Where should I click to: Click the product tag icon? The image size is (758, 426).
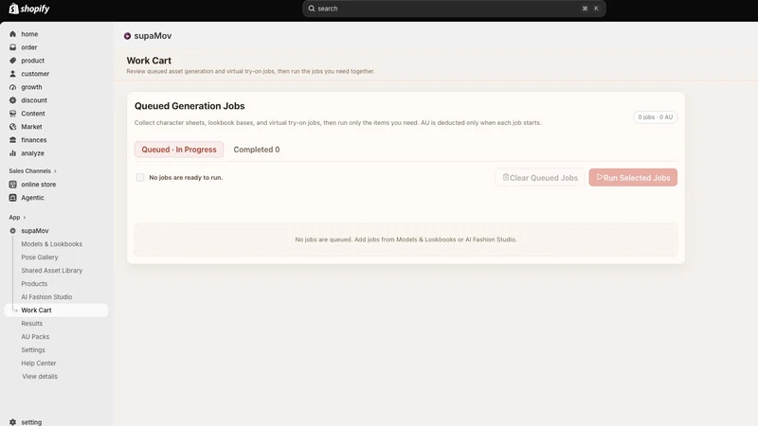(12, 61)
